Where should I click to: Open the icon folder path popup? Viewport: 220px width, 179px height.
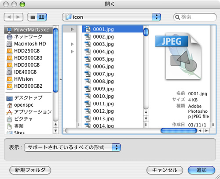[111, 17]
